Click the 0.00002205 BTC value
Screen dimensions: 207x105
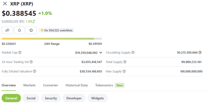13,21
